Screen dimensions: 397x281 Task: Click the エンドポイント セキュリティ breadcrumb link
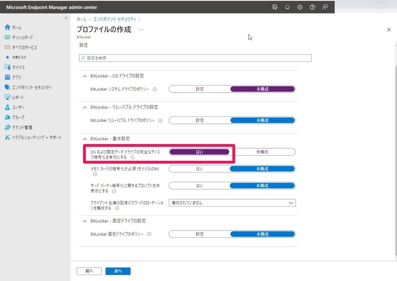coord(115,19)
